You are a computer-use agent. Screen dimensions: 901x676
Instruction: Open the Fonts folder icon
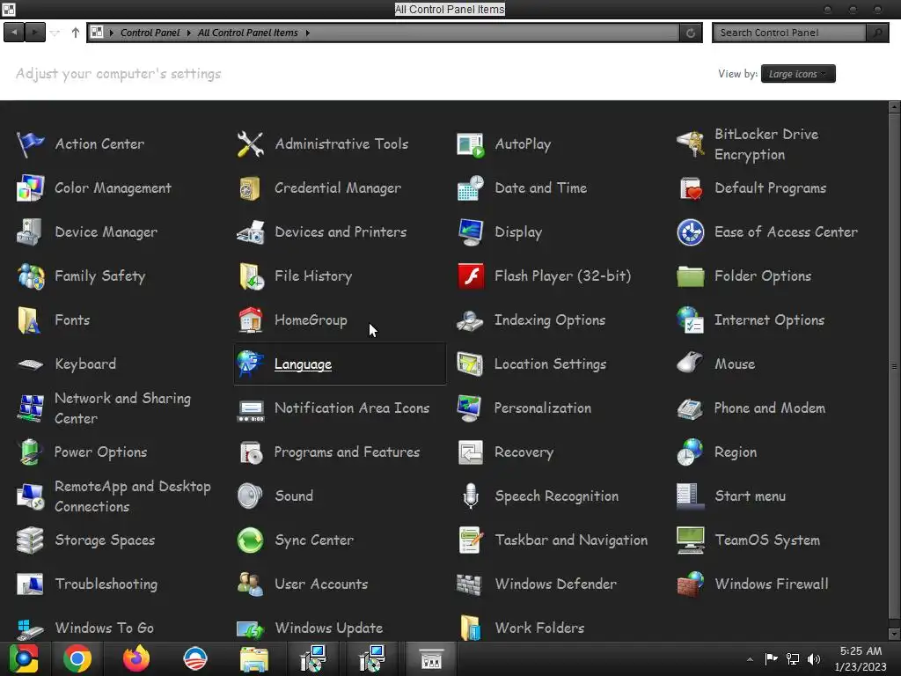point(30,320)
